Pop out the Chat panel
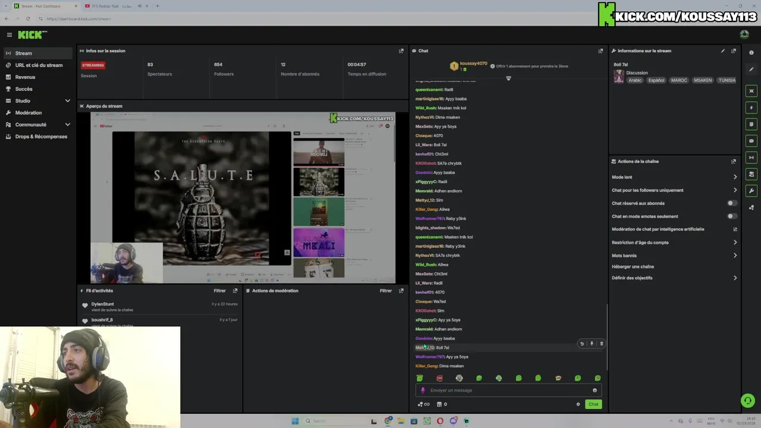761x428 pixels. tap(600, 51)
